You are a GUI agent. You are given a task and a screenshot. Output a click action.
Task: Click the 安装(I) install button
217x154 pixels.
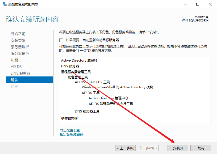coord(178,148)
